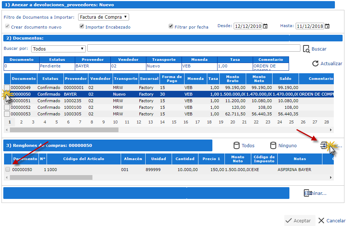Open the Hasta date calendar icon
Image resolution: width=347 pixels, height=226 pixels.
327,26
